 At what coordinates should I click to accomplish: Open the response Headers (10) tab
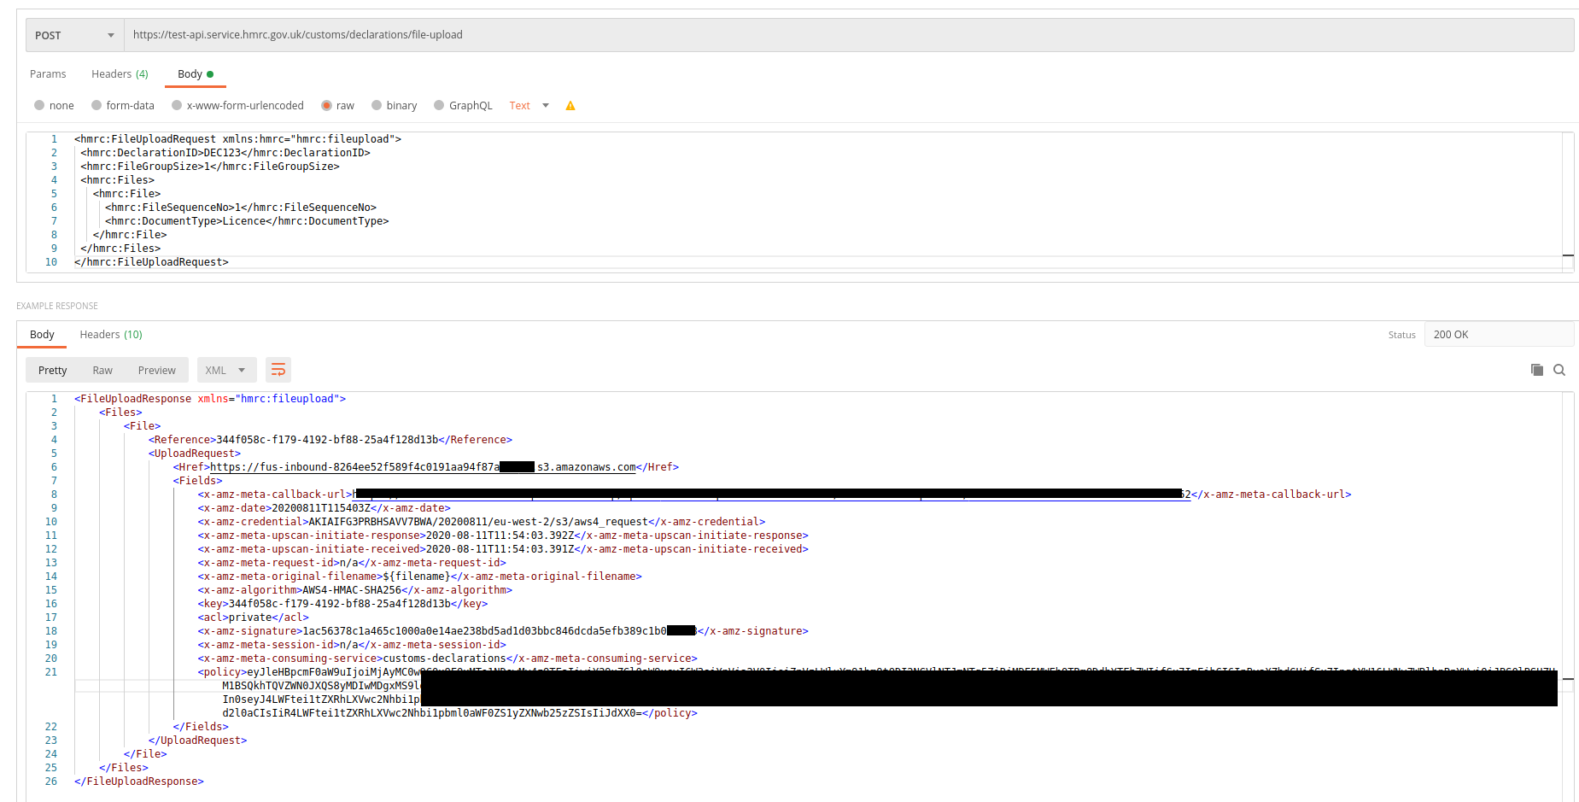111,335
